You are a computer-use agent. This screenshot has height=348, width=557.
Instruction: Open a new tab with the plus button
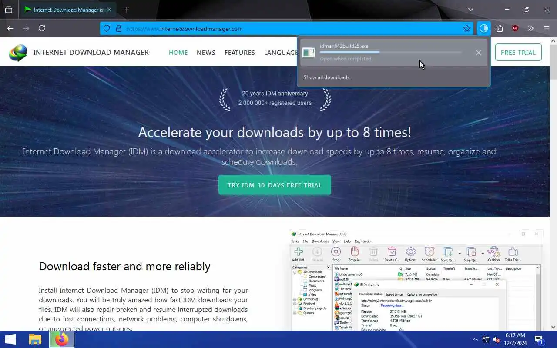click(x=126, y=10)
